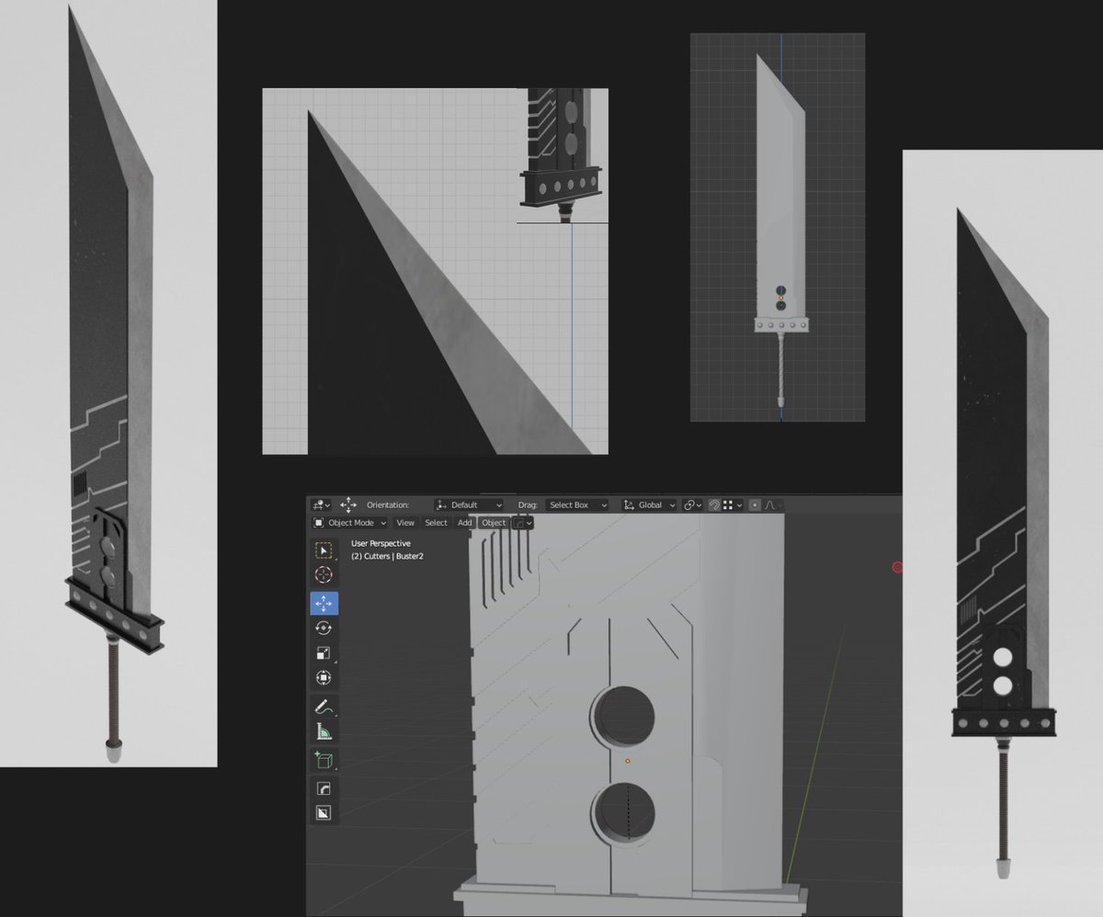The image size is (1103, 917).
Task: Open the left textured sword render
Action: [x=108, y=383]
